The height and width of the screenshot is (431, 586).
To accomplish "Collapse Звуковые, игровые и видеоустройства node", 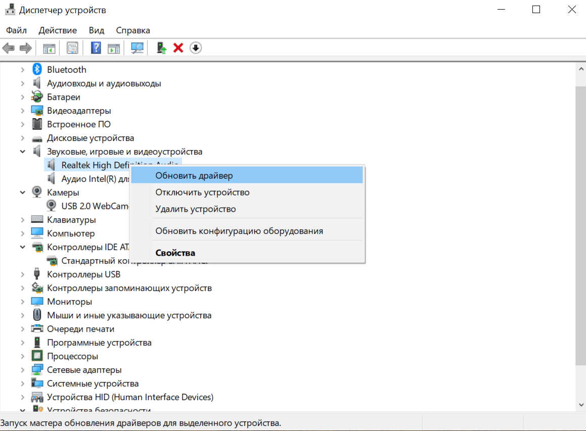I will (x=22, y=151).
